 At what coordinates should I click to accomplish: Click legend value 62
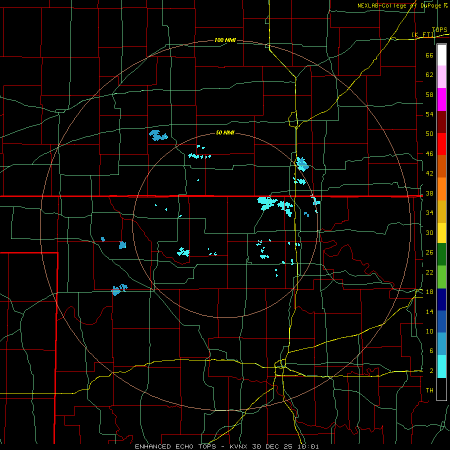(x=429, y=75)
